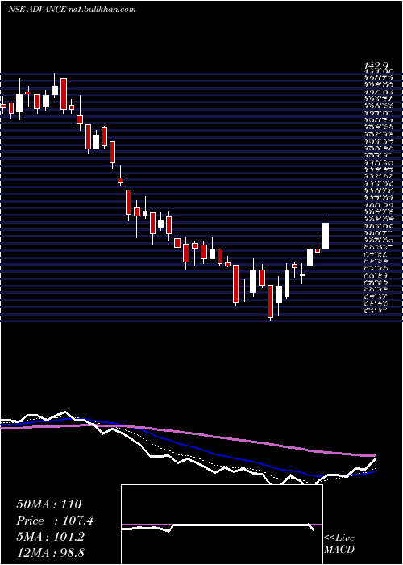Click the 142.9 top price label

(376, 66)
